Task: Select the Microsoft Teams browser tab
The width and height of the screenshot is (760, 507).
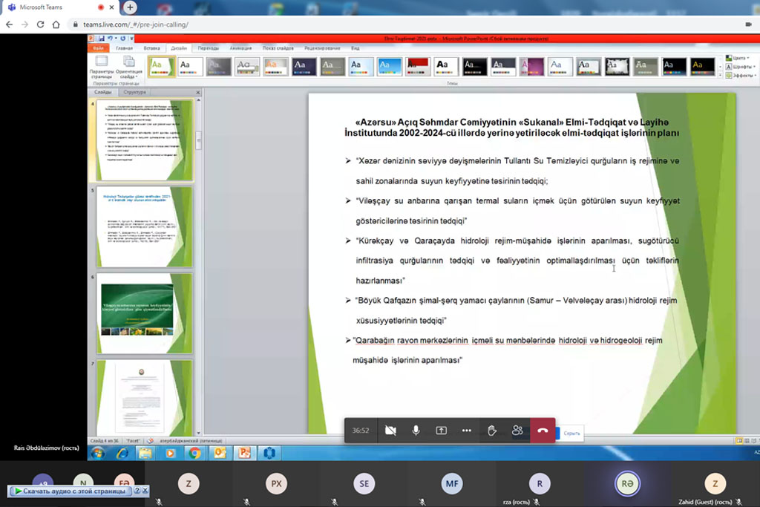Action: [59, 7]
